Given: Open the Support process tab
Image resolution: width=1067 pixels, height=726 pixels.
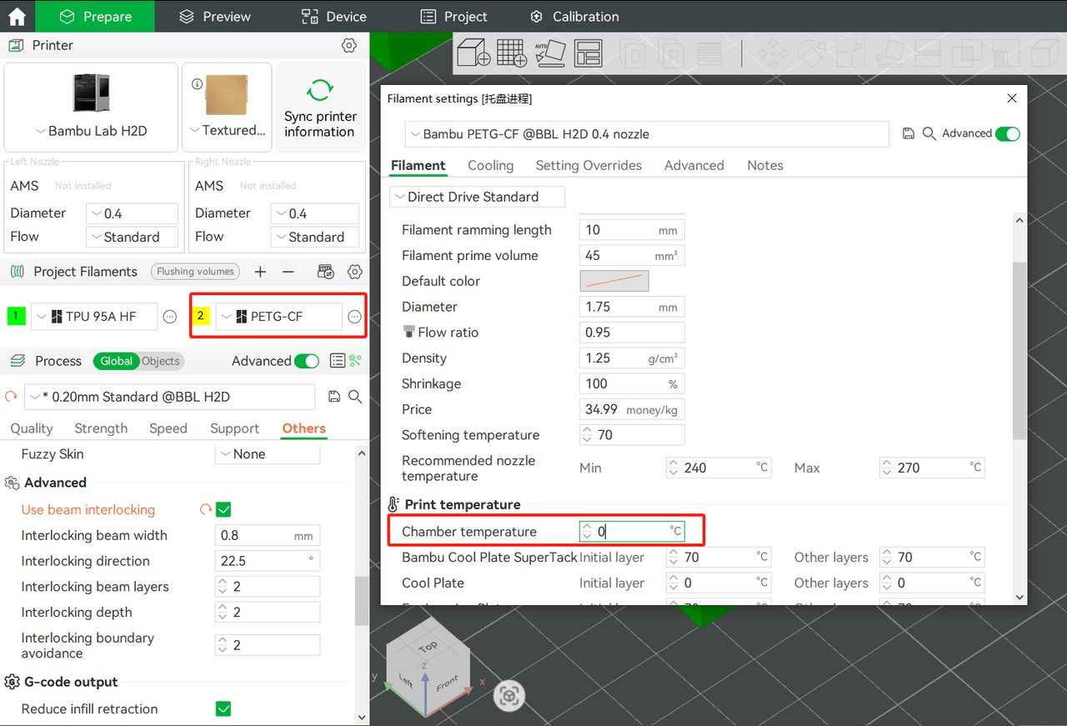Looking at the screenshot, I should click(x=234, y=428).
